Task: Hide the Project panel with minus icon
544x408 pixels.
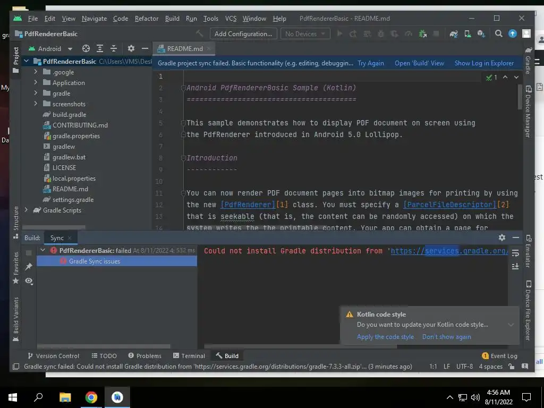Action: (x=145, y=48)
